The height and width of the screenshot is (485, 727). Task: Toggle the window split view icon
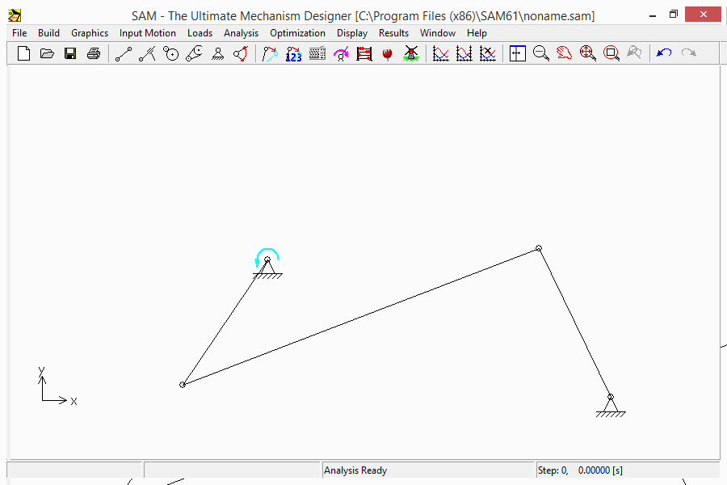tap(517, 53)
